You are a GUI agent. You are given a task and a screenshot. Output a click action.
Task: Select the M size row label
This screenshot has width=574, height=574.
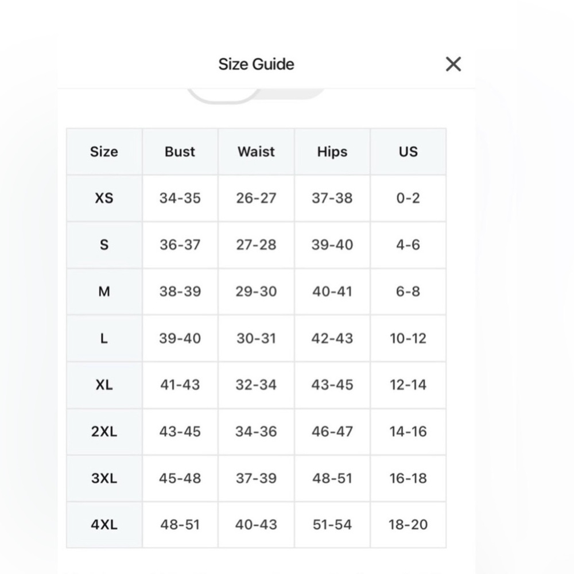pyautogui.click(x=104, y=292)
